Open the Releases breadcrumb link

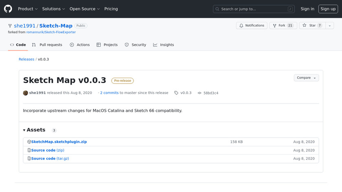(26, 59)
